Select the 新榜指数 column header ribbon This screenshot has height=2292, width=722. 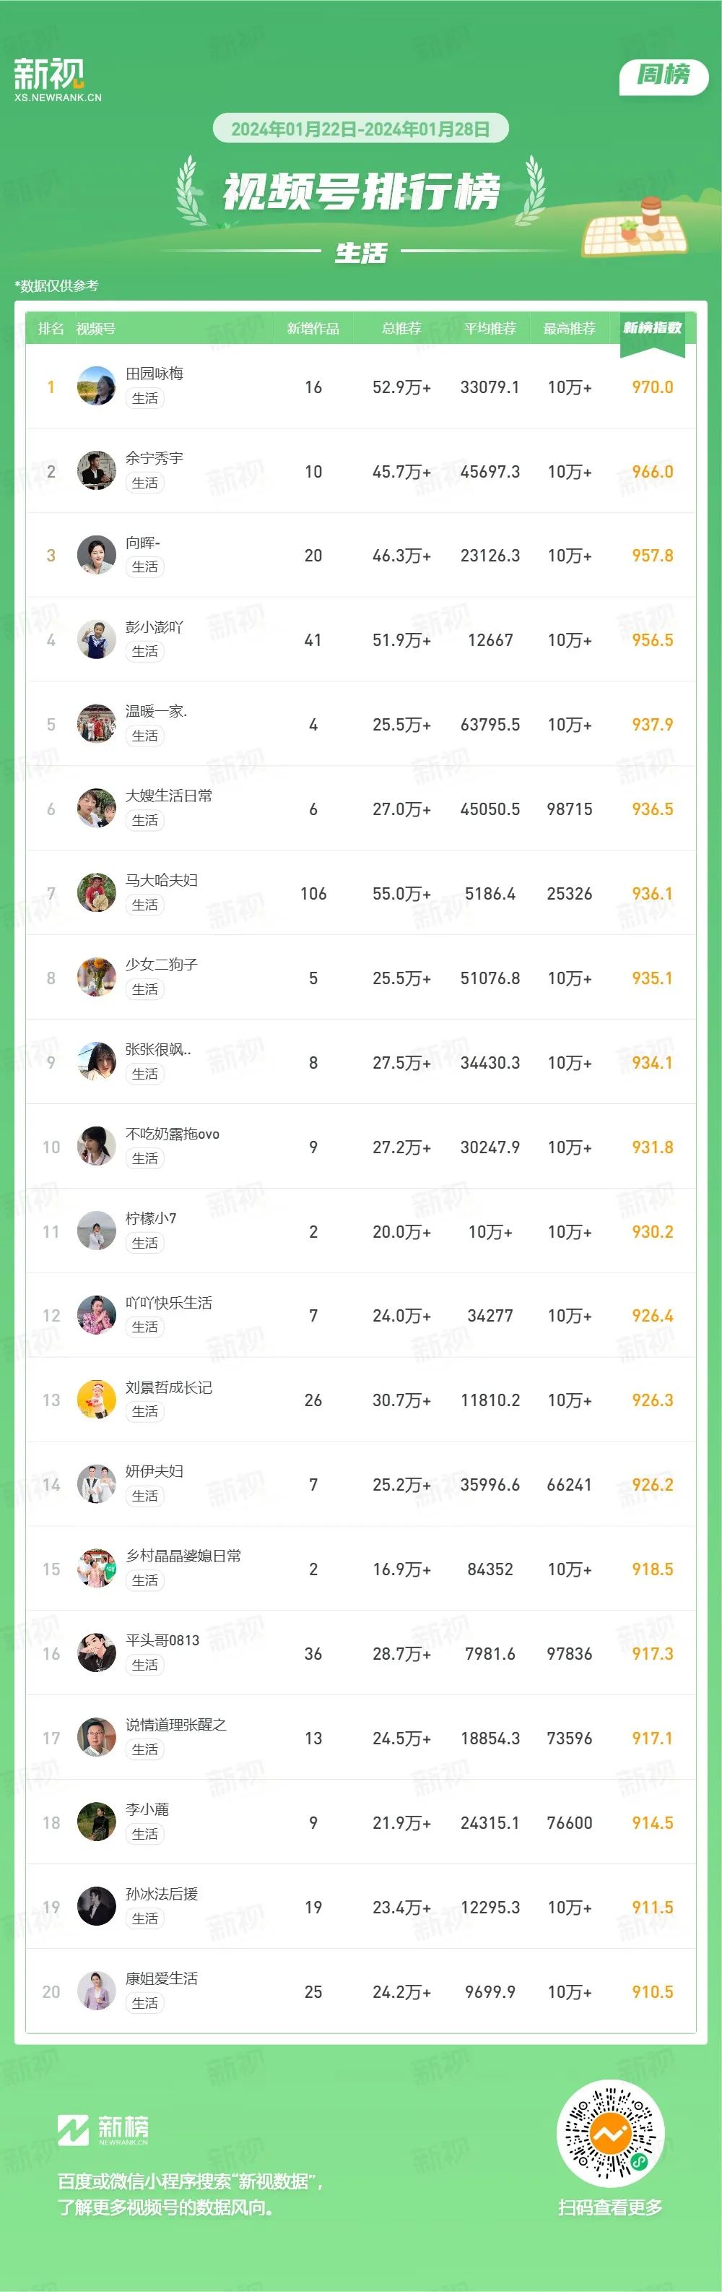pos(653,332)
